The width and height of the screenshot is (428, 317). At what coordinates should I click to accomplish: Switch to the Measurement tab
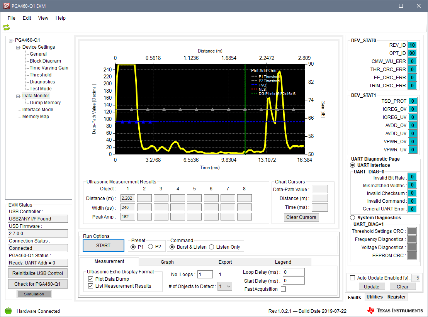pyautogui.click(x=109, y=261)
